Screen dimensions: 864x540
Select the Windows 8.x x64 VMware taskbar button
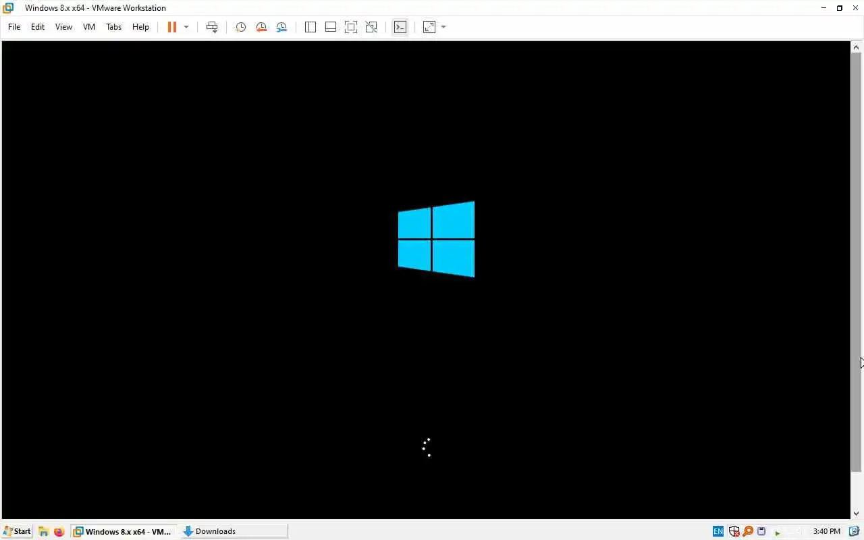click(124, 531)
